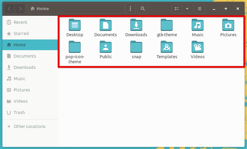Screen dimensions: 247x149
Task: Expand view options dropdown arrow
Action: [187, 9]
